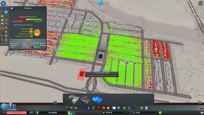Select the pollution info view (purple barrel)
Image resolution: width=204 pixels, height=115 pixels.
pos(6,24)
